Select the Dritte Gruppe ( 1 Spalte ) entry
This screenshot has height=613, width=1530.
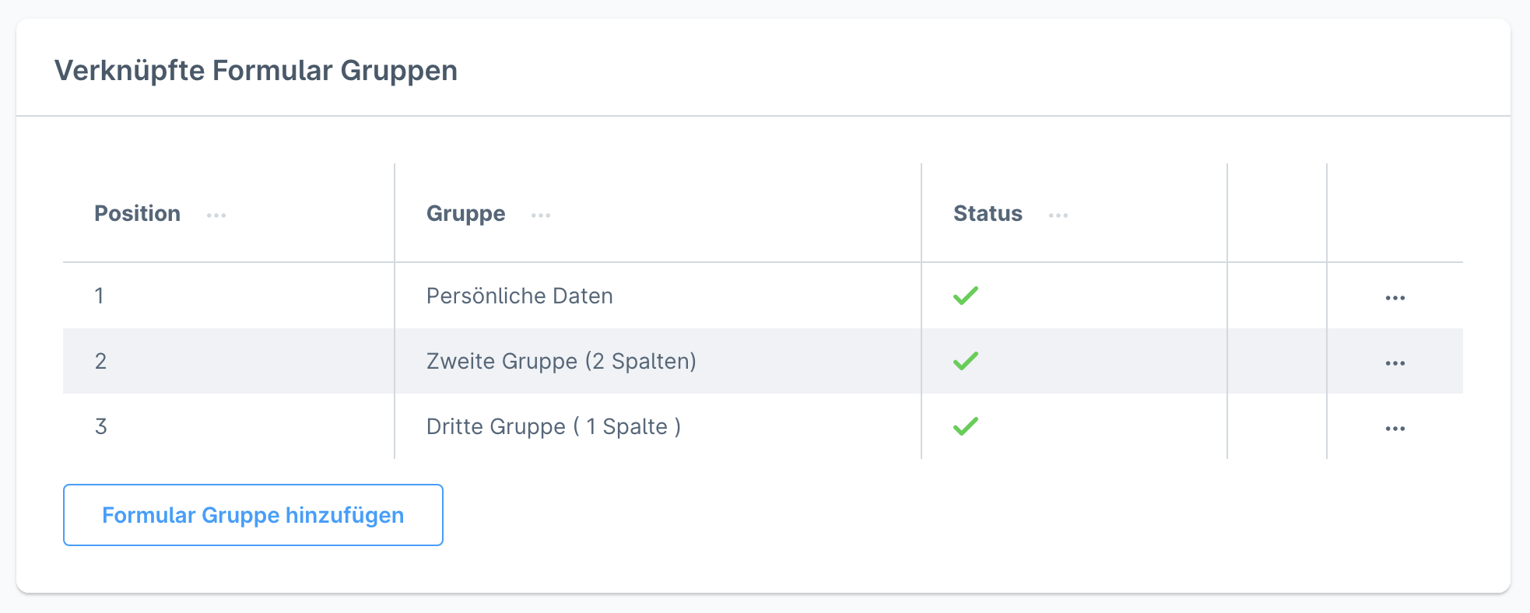[553, 427]
